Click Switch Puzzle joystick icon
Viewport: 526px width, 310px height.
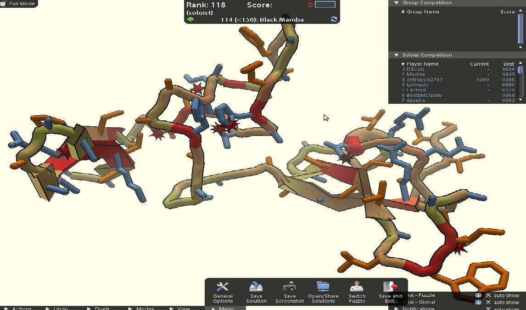click(x=357, y=287)
